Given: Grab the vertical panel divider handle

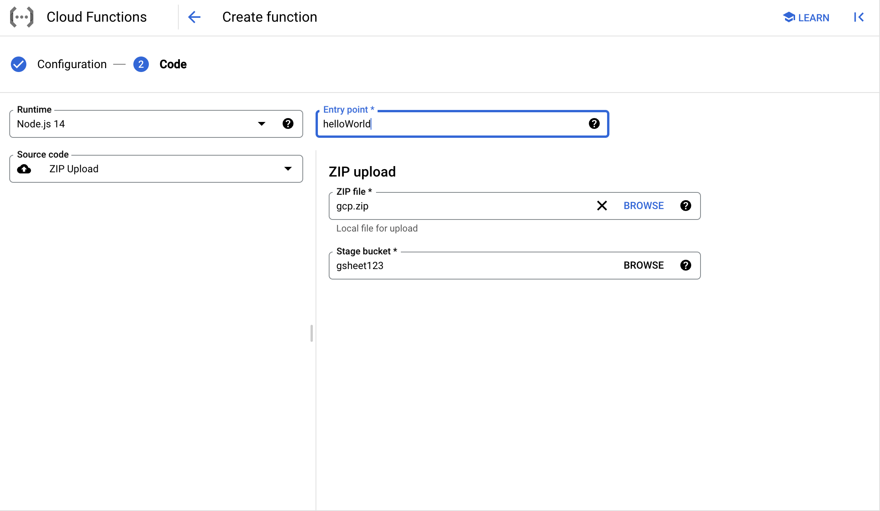Looking at the screenshot, I should [x=312, y=333].
